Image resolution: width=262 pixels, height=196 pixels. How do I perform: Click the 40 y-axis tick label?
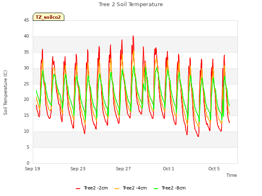pos(26,36)
